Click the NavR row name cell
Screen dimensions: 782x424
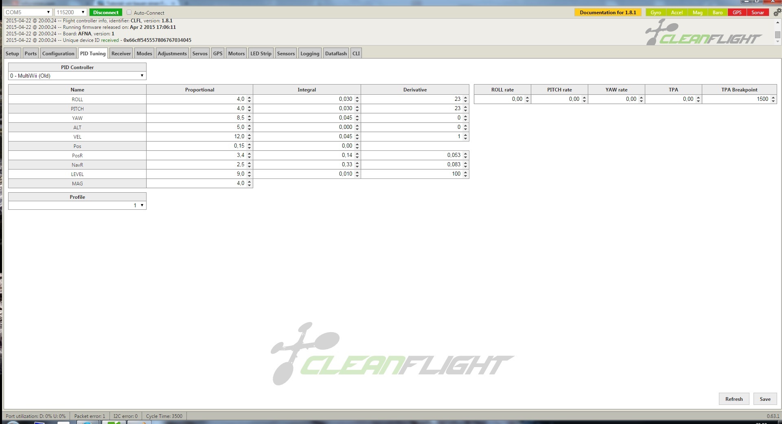[x=77, y=165]
